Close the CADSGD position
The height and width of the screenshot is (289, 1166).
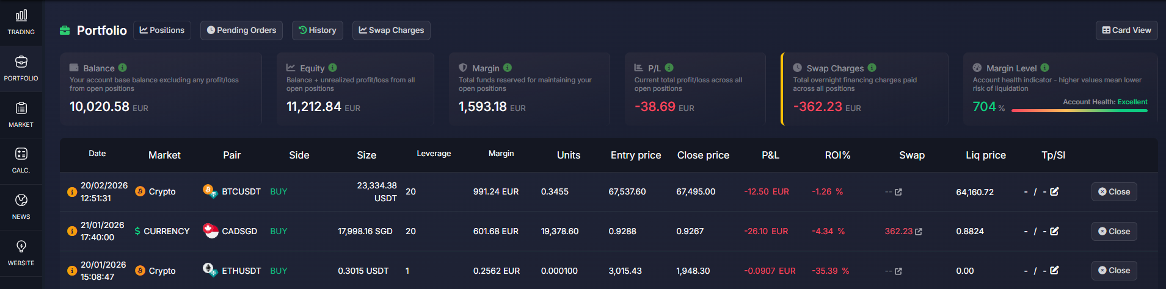1113,231
